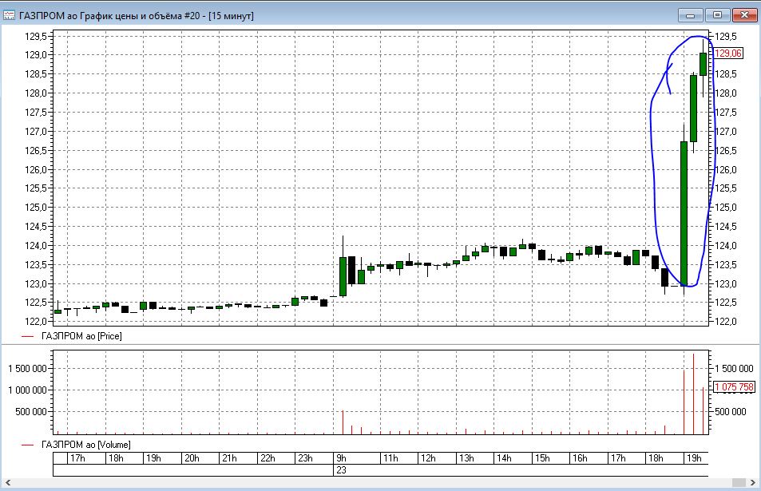Click the tallest red volume bar

(x=694, y=394)
